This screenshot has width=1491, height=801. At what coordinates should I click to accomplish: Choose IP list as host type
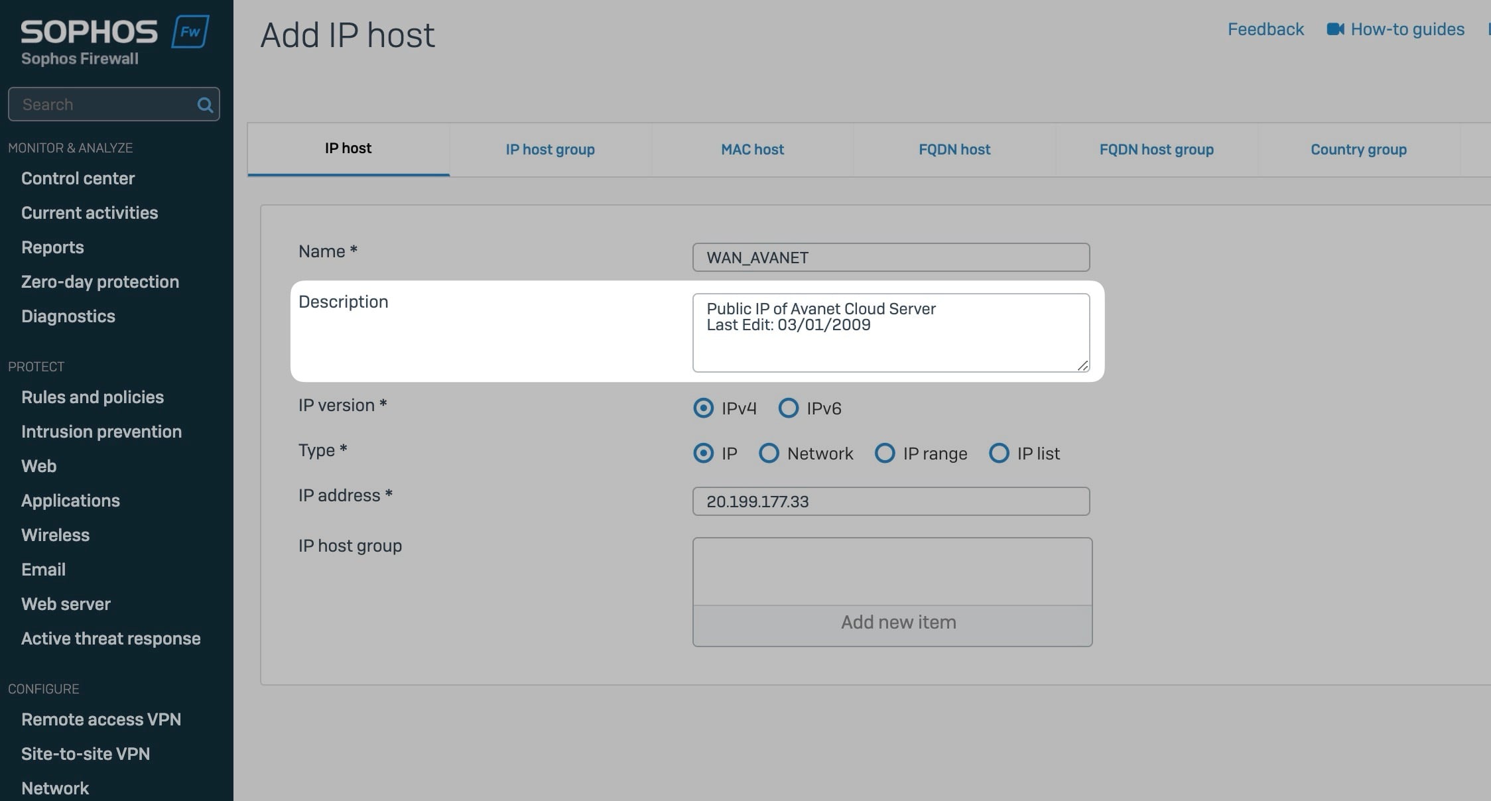tap(999, 454)
